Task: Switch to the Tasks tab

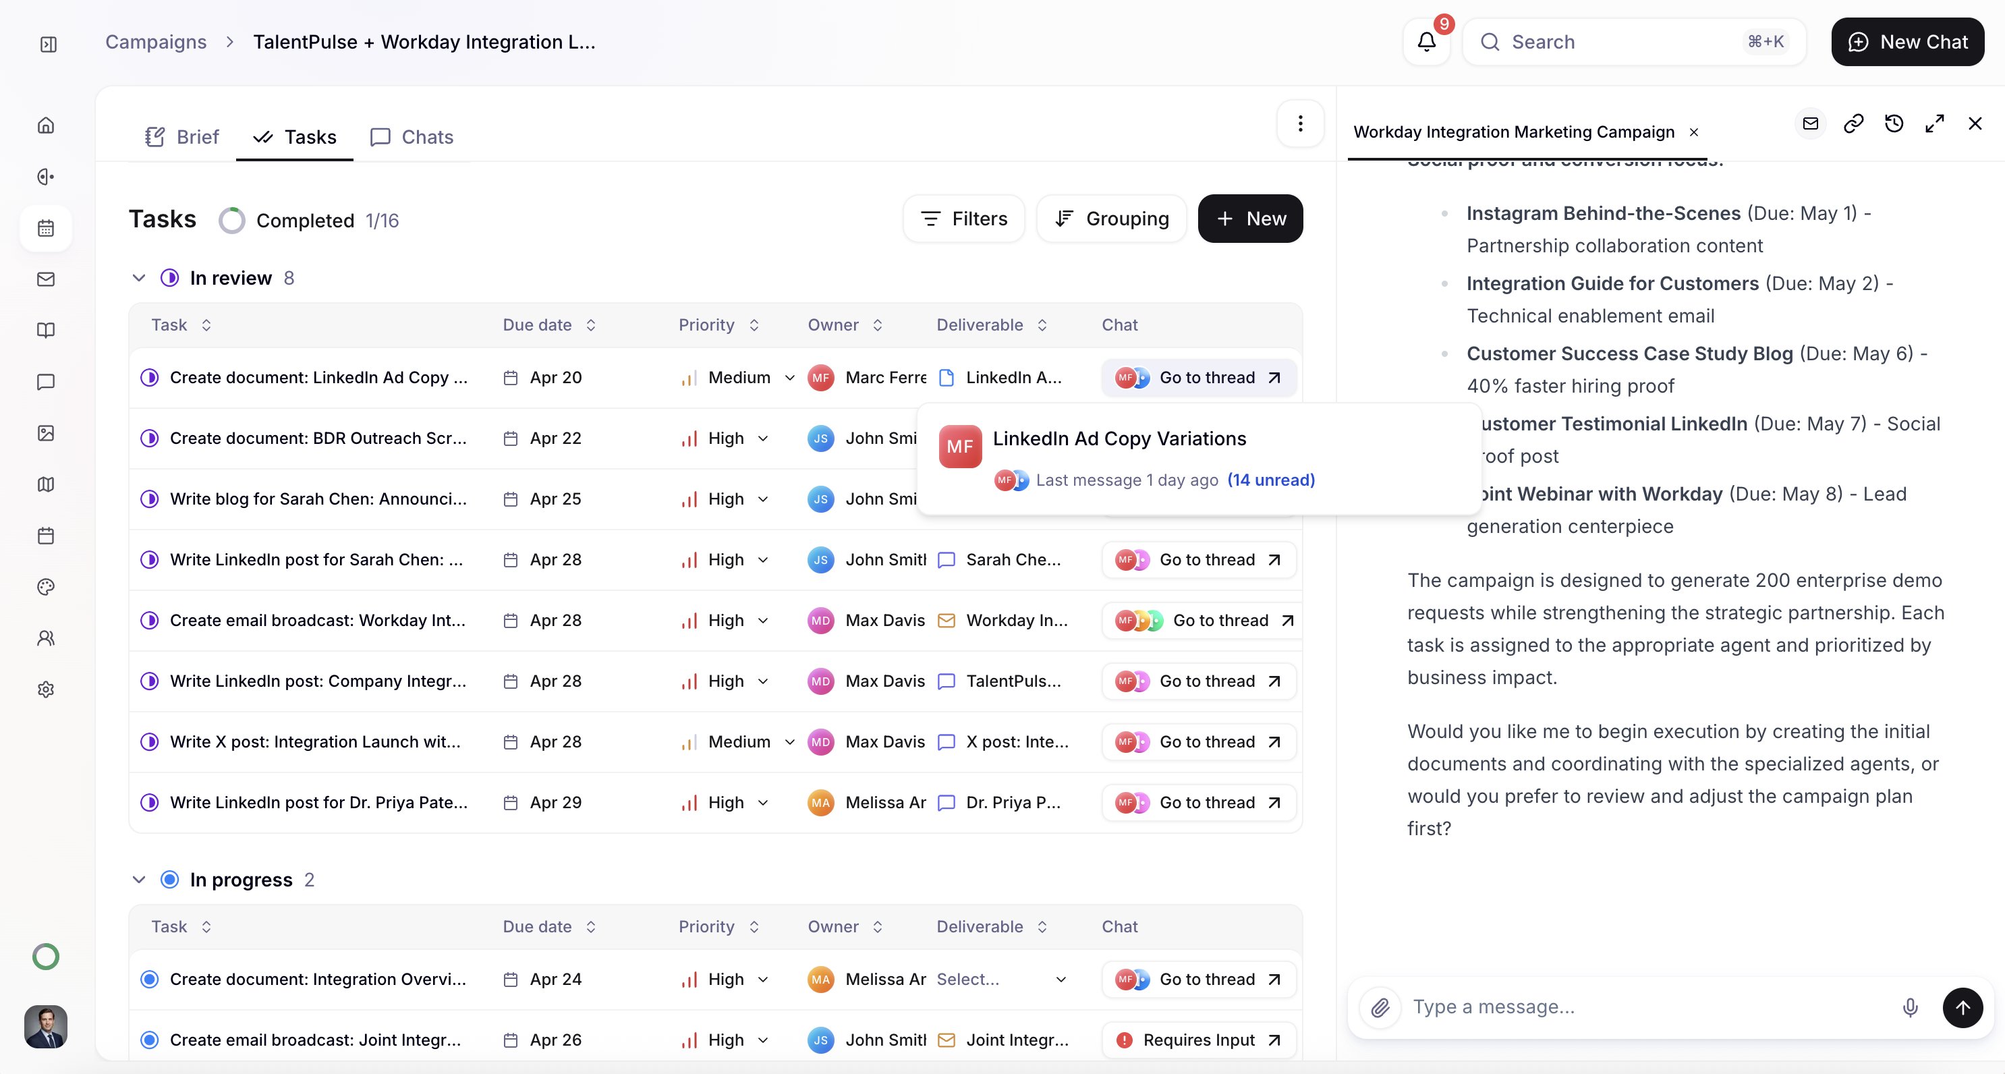Action: pyautogui.click(x=295, y=137)
